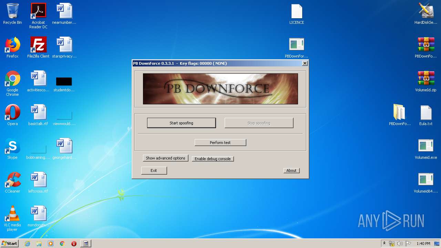The image size is (441, 248).
Task: Select the leftcross.rtf document
Action: [x=38, y=183]
